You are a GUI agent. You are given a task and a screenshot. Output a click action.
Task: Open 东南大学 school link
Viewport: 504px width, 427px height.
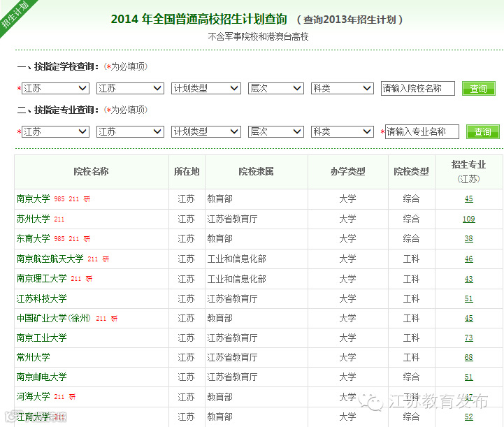33,239
